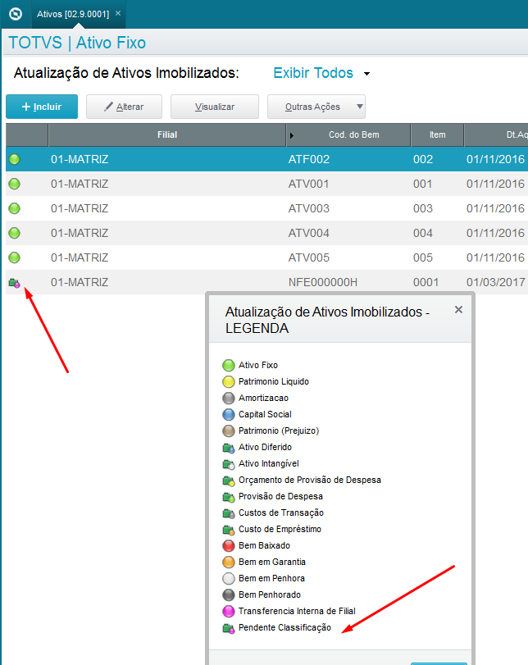Click the Capital Social legend label
This screenshot has height=665, width=528.
[265, 414]
